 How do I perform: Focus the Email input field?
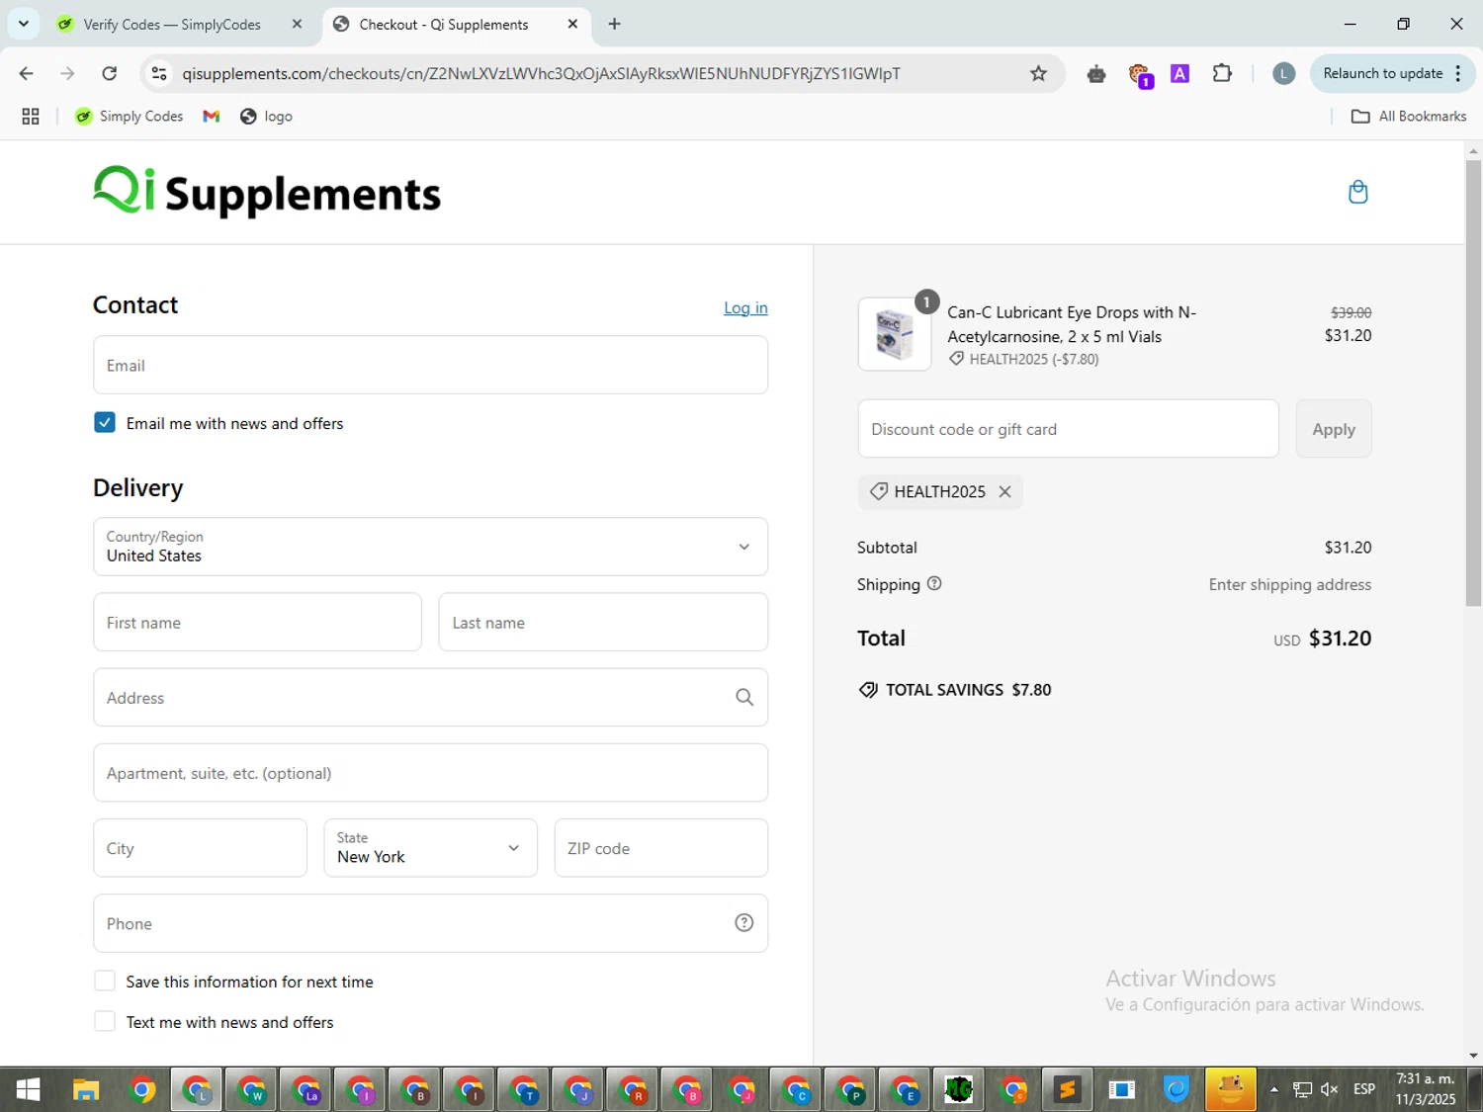click(430, 365)
